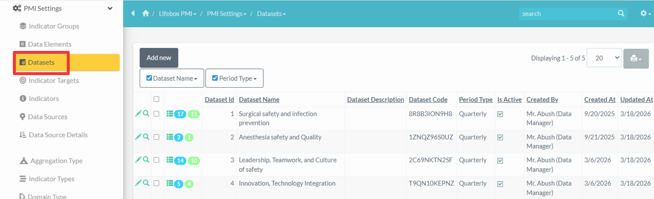Screen dimensions: 654x199
Task: Click the Add new button
Action: point(159,58)
